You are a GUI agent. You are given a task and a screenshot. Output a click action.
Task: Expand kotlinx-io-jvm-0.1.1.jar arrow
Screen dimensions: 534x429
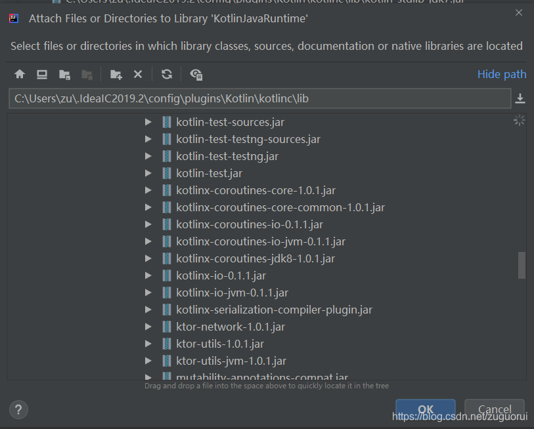(x=148, y=293)
